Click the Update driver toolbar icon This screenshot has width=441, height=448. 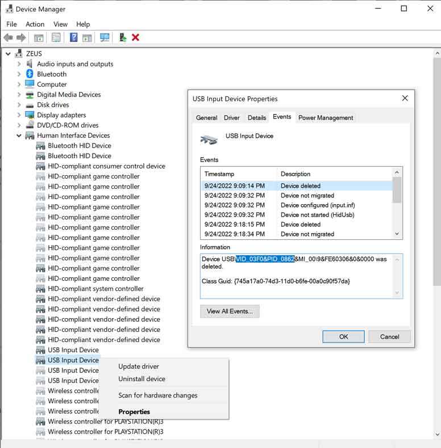[x=122, y=37]
